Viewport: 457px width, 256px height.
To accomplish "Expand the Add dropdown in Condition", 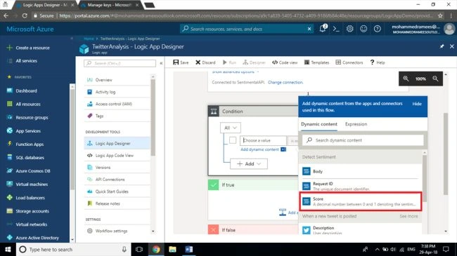I will [x=249, y=164].
